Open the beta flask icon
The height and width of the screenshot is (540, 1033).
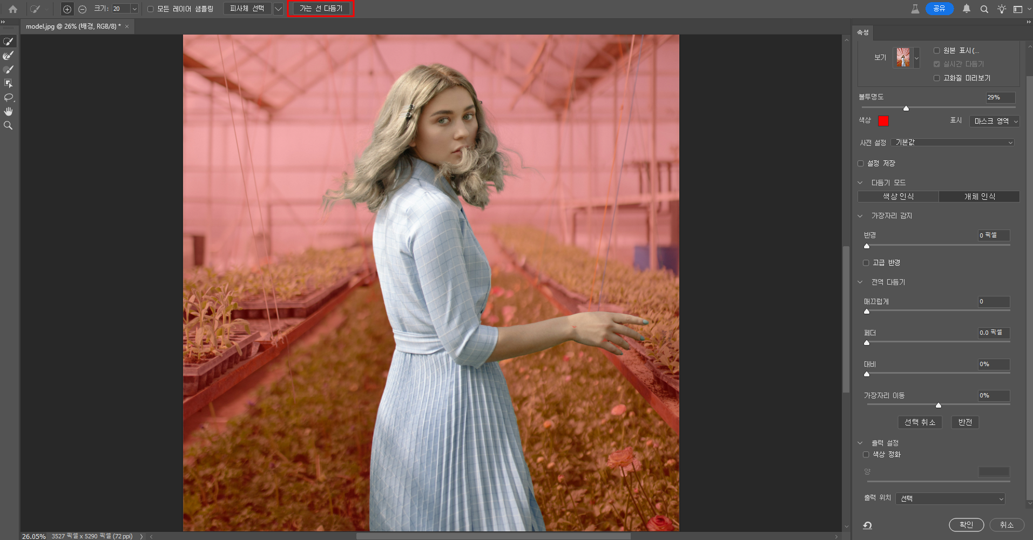915,9
